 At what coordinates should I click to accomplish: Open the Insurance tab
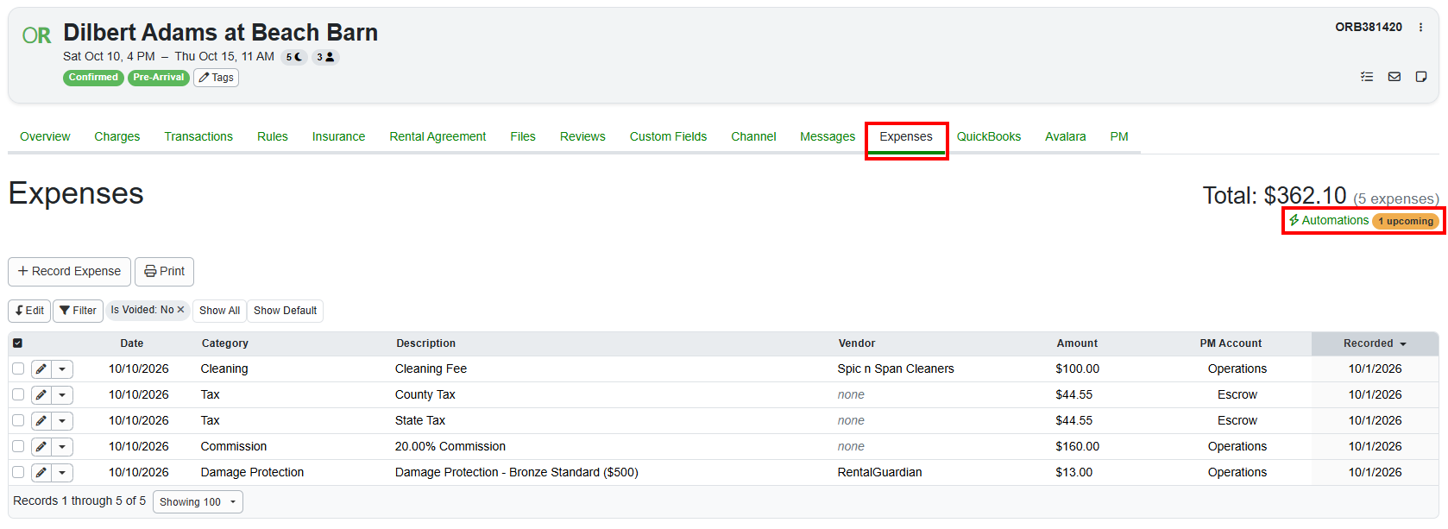(338, 136)
